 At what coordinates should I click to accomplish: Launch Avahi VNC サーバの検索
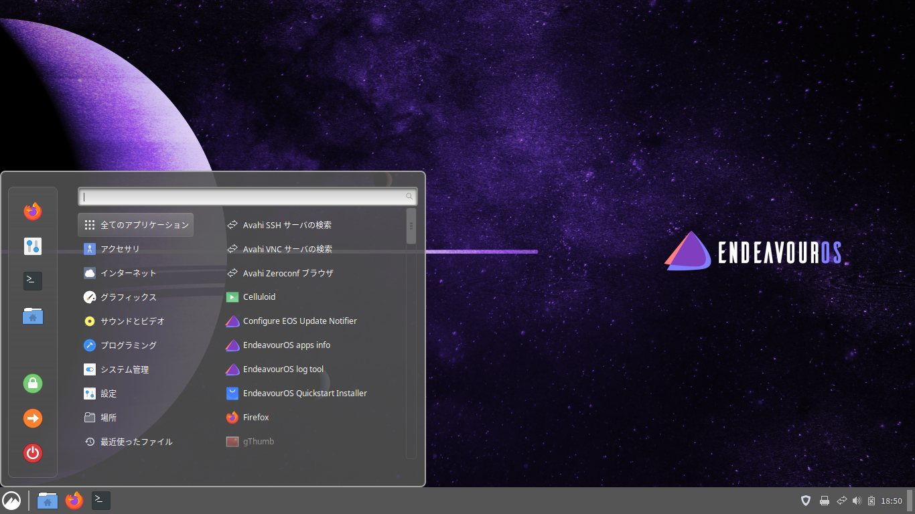tap(313, 249)
